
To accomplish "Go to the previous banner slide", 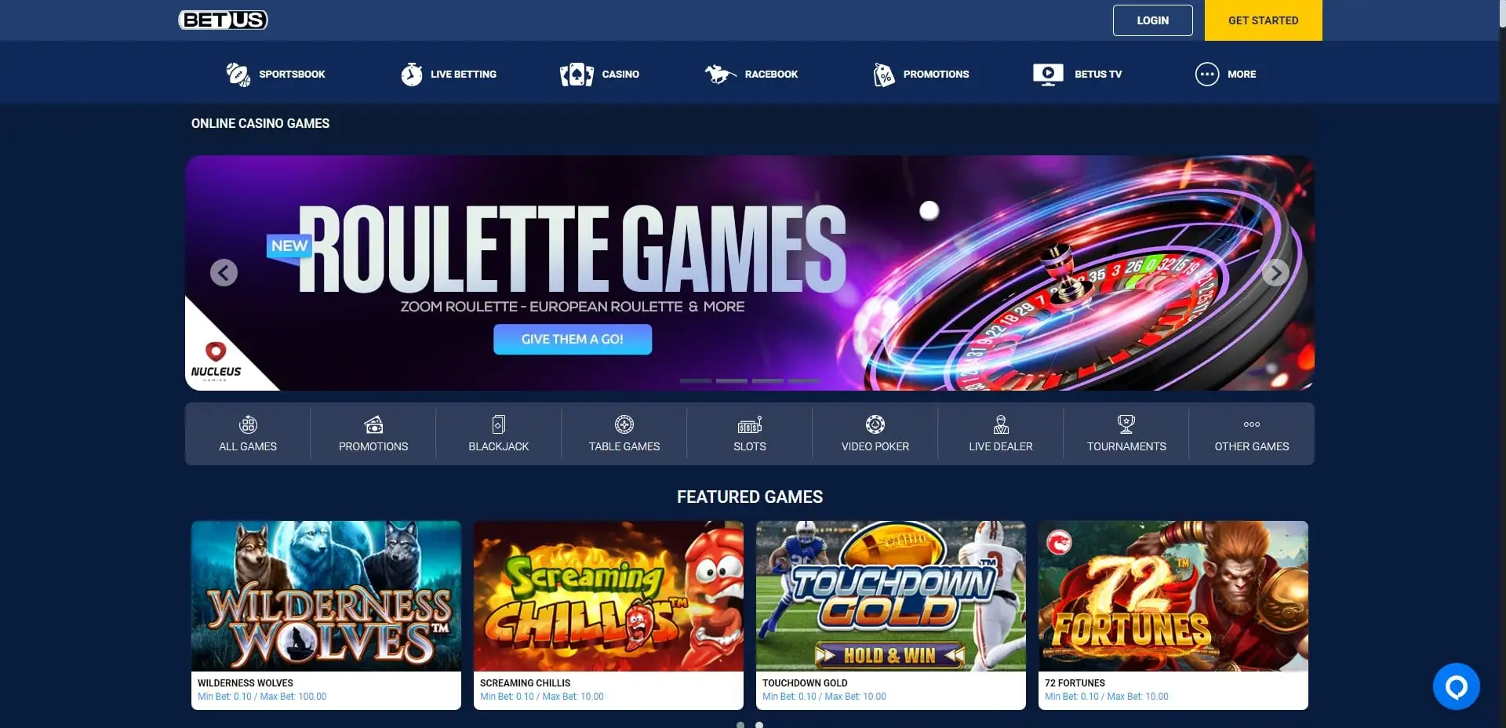I will pyautogui.click(x=224, y=272).
